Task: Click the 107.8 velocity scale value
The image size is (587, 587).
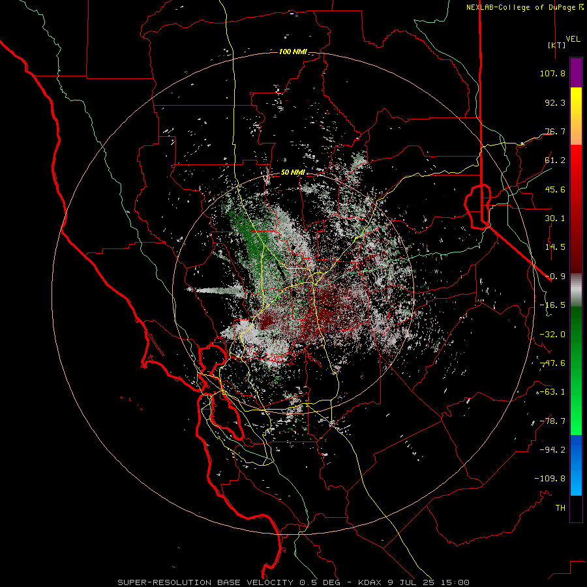Action: pyautogui.click(x=552, y=73)
